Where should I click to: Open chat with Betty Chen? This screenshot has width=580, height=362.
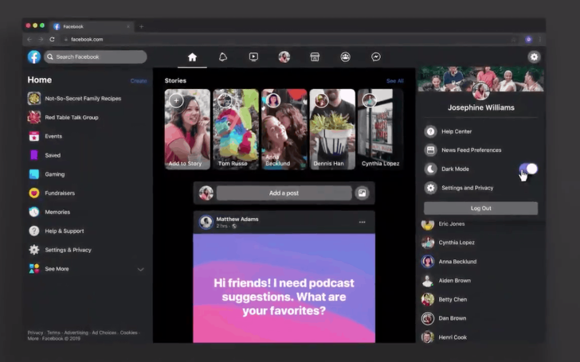pyautogui.click(x=453, y=299)
